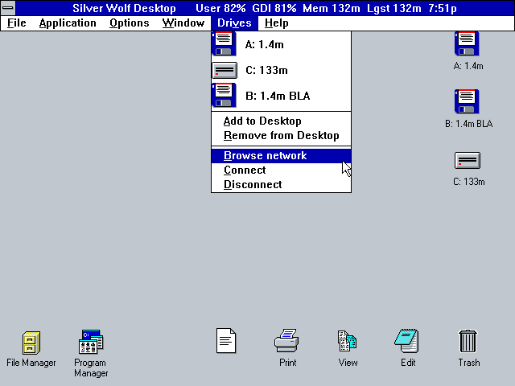Open the system control menu box
The image size is (515, 386).
9,8
